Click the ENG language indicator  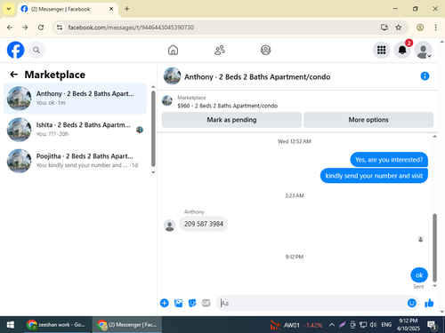386,325
